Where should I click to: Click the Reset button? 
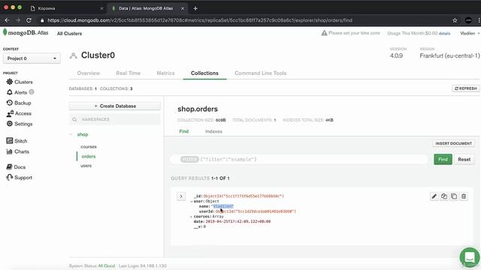(464, 159)
